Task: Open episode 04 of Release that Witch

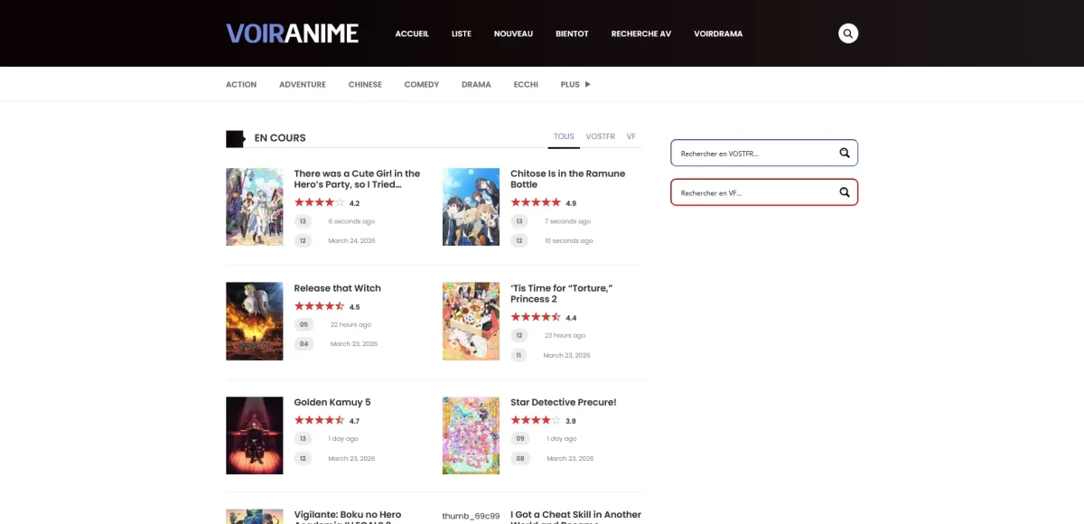Action: pyautogui.click(x=304, y=344)
